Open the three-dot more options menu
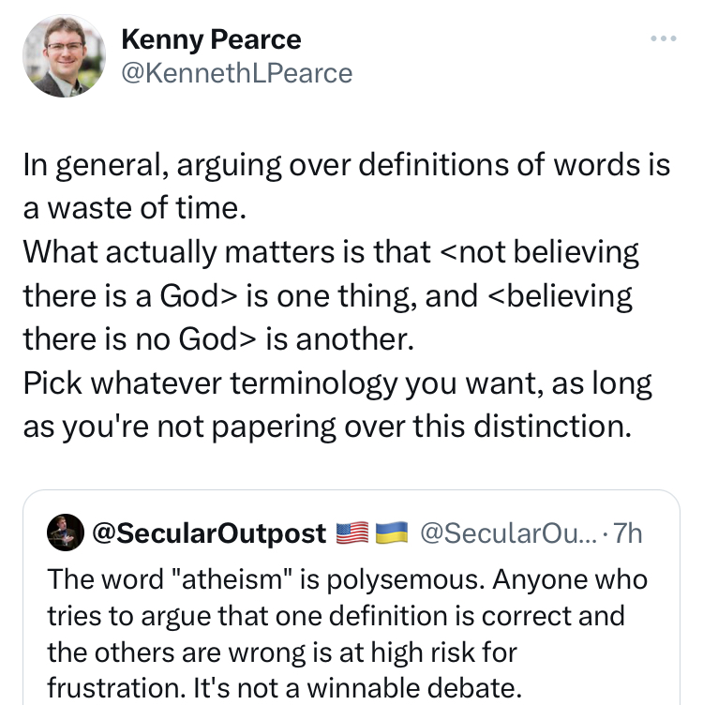The width and height of the screenshot is (703, 705). click(663, 39)
